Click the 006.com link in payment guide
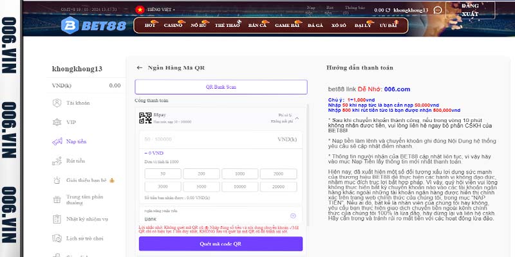Viewport: 515px width, 257px height. [x=397, y=89]
